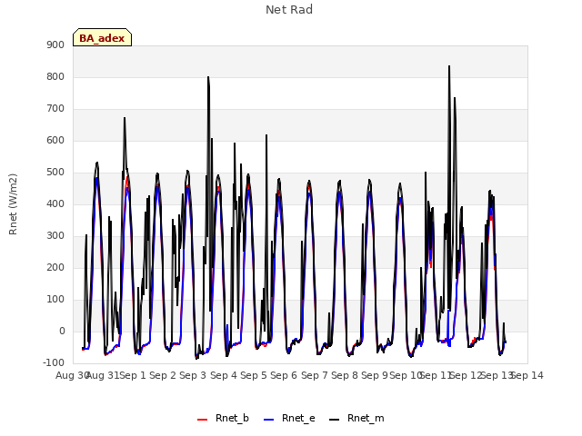582x436 pixels.
Task: Click the 900 y-axis tick label
Action: coord(55,45)
